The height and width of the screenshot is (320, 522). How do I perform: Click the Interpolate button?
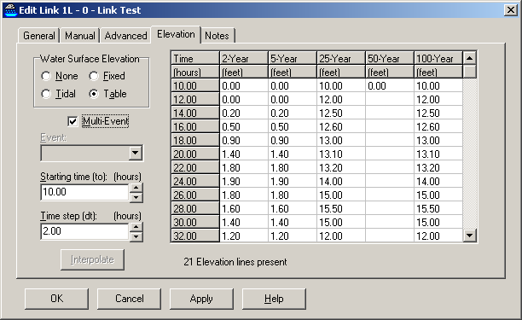92,259
